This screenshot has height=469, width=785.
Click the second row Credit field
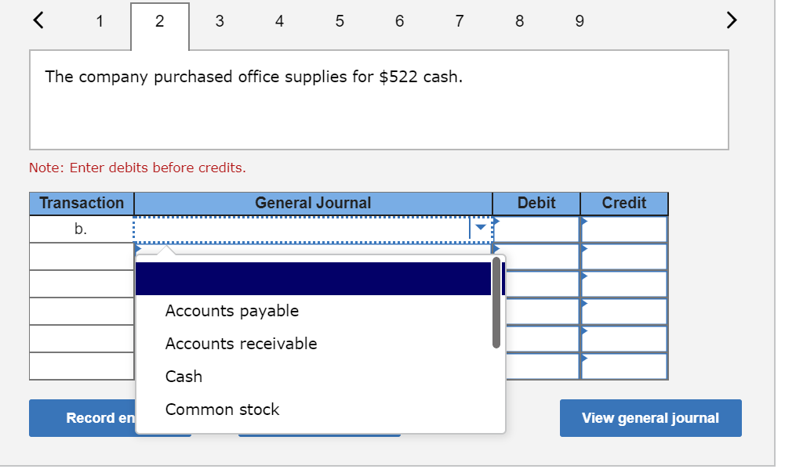tap(623, 257)
